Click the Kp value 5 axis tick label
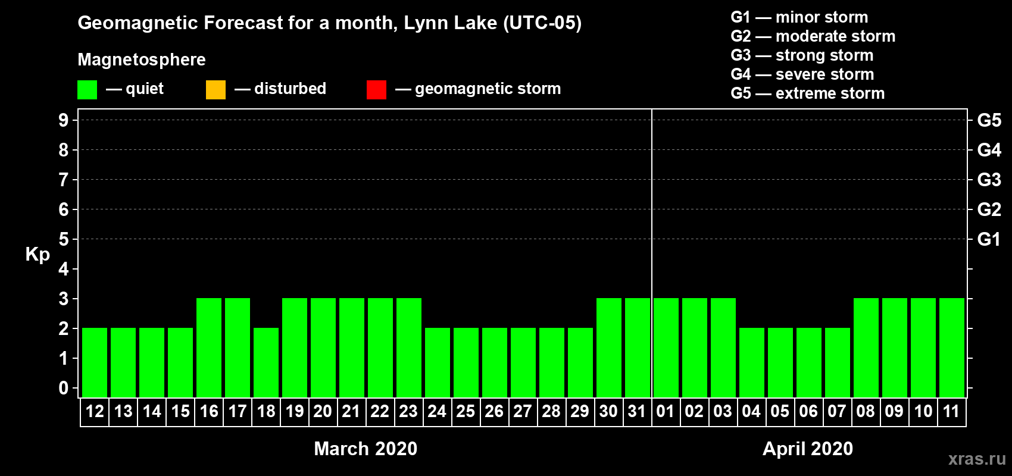The height and width of the screenshot is (476, 1012). coord(64,239)
